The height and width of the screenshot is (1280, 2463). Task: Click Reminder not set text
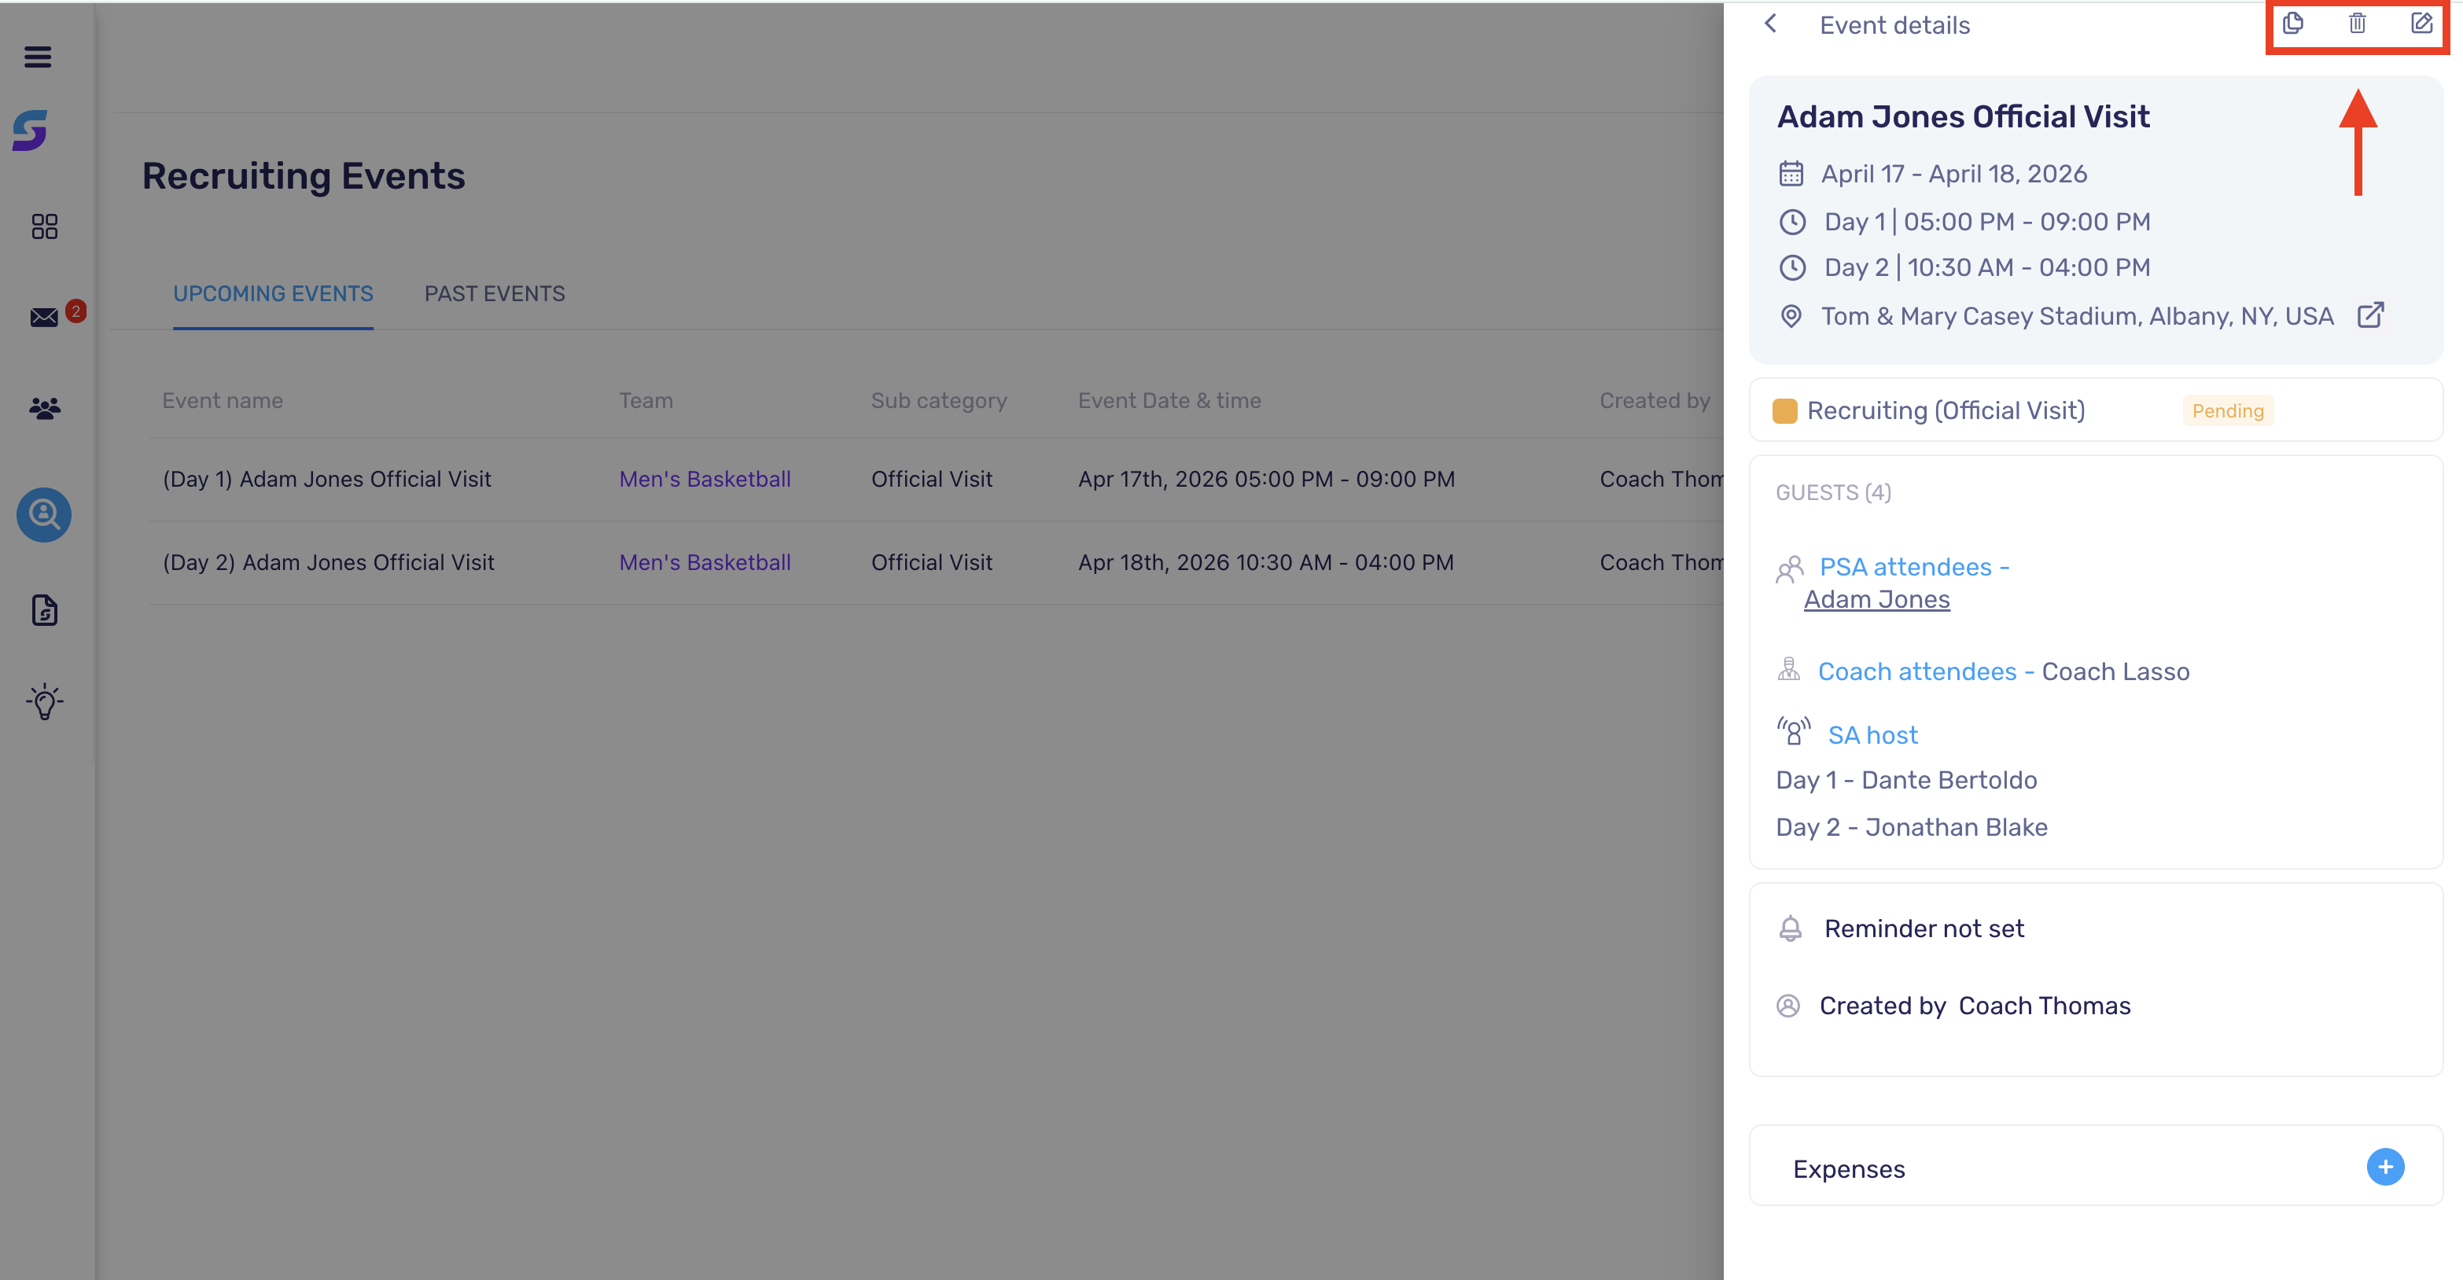click(1924, 929)
